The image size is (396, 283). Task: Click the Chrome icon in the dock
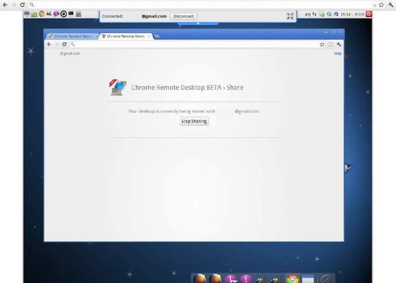point(292,278)
